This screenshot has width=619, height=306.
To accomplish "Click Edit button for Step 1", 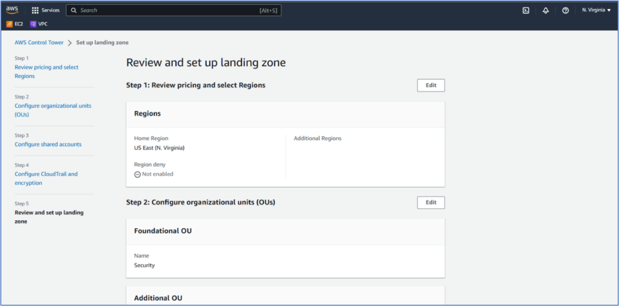I will (430, 85).
